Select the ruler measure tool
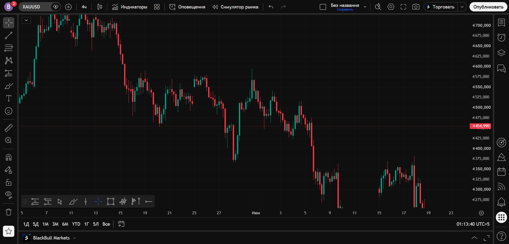Viewport: 509px width, 244px height. point(9,128)
